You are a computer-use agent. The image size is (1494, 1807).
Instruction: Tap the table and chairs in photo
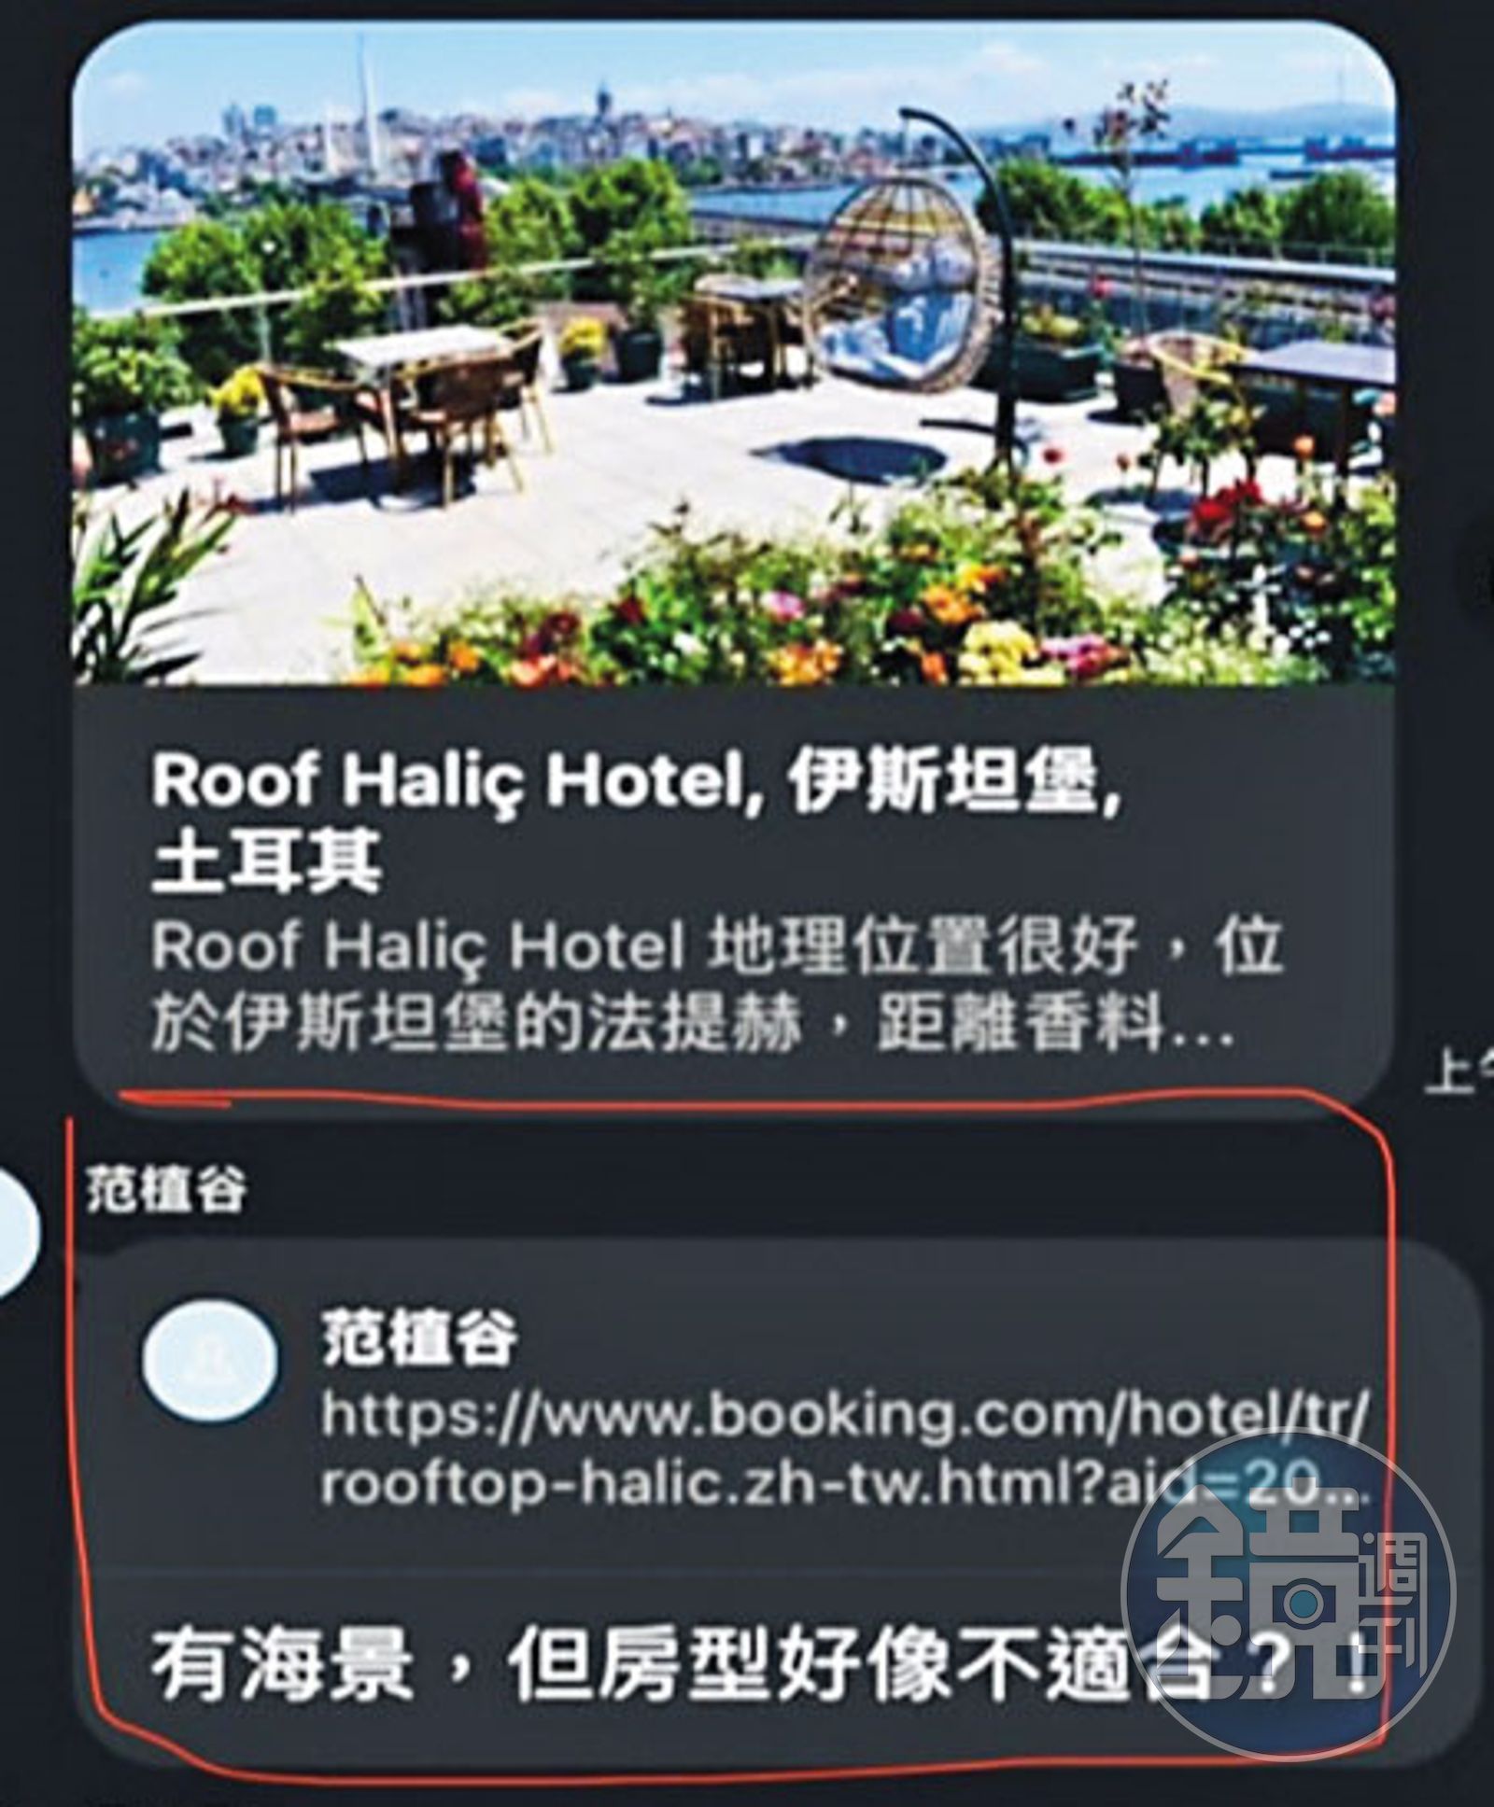pos(431,394)
